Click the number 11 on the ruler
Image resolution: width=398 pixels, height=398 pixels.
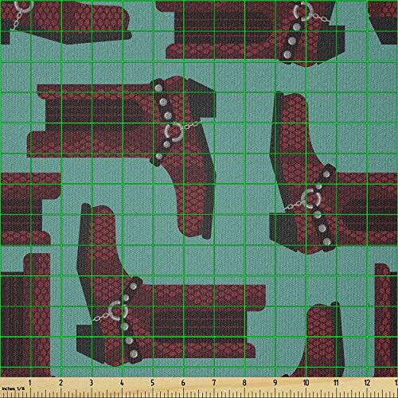[x=336, y=383]
